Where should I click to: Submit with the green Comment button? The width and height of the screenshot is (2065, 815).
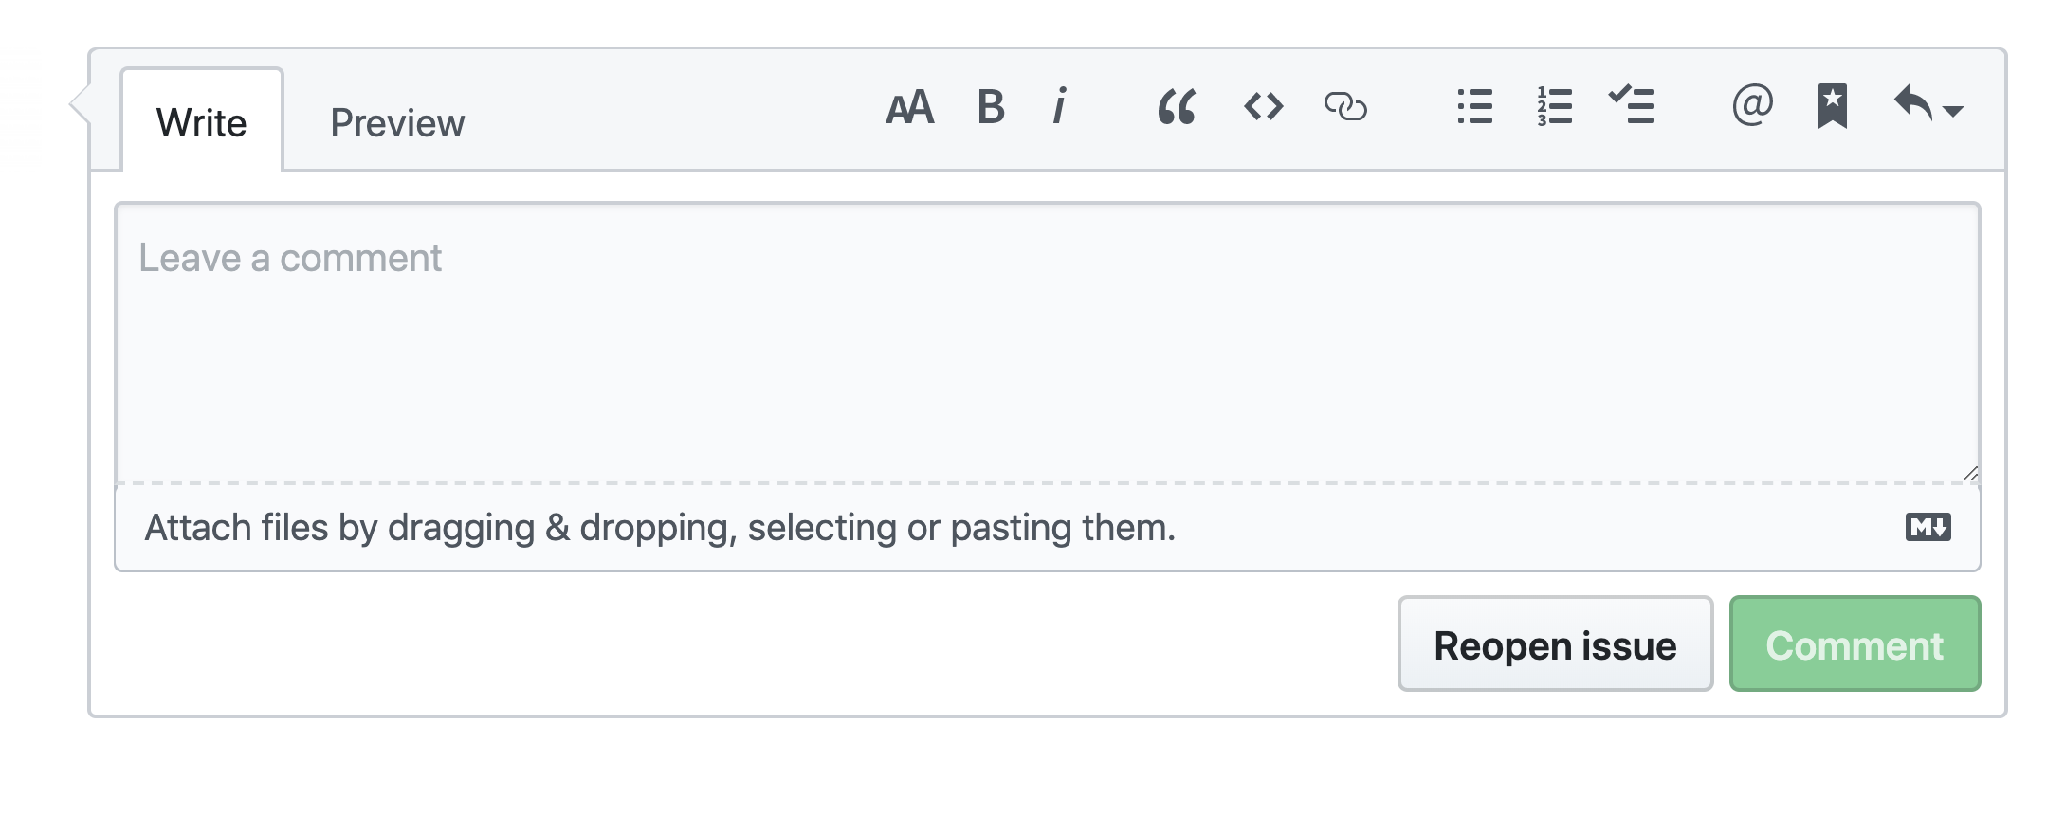pos(1854,645)
